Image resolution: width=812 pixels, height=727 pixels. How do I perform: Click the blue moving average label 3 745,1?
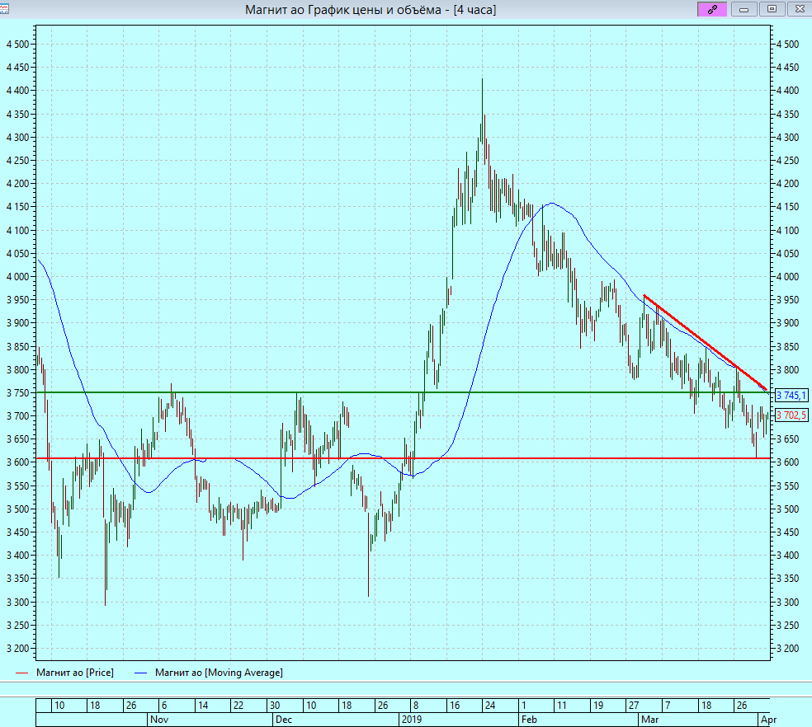coord(791,396)
